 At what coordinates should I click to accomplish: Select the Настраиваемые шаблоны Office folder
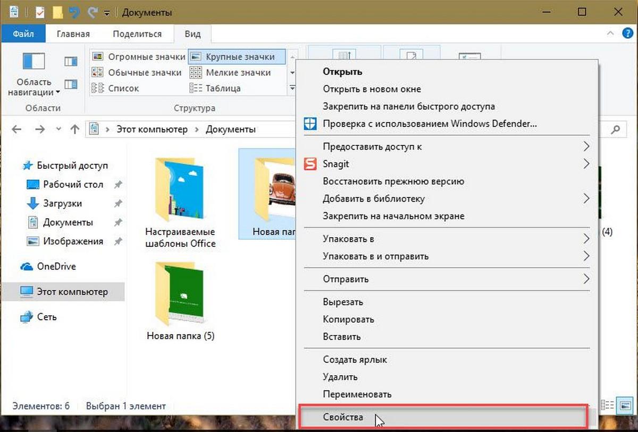[x=180, y=203]
